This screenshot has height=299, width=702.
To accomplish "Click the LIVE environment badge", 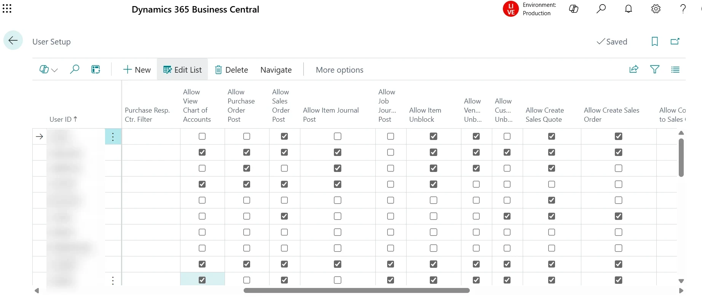I will (x=511, y=9).
